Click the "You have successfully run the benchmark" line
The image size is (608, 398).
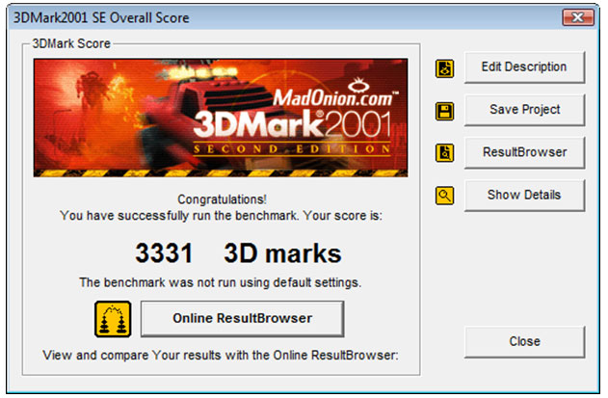[x=221, y=216]
